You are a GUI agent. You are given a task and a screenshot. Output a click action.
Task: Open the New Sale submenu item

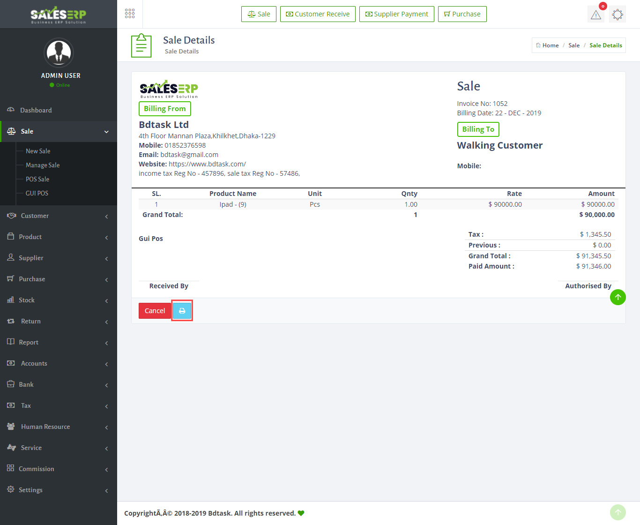38,151
